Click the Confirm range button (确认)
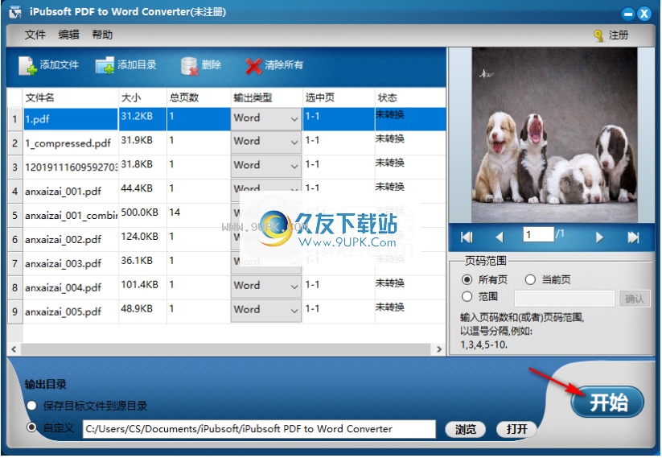The image size is (662, 458). click(634, 299)
